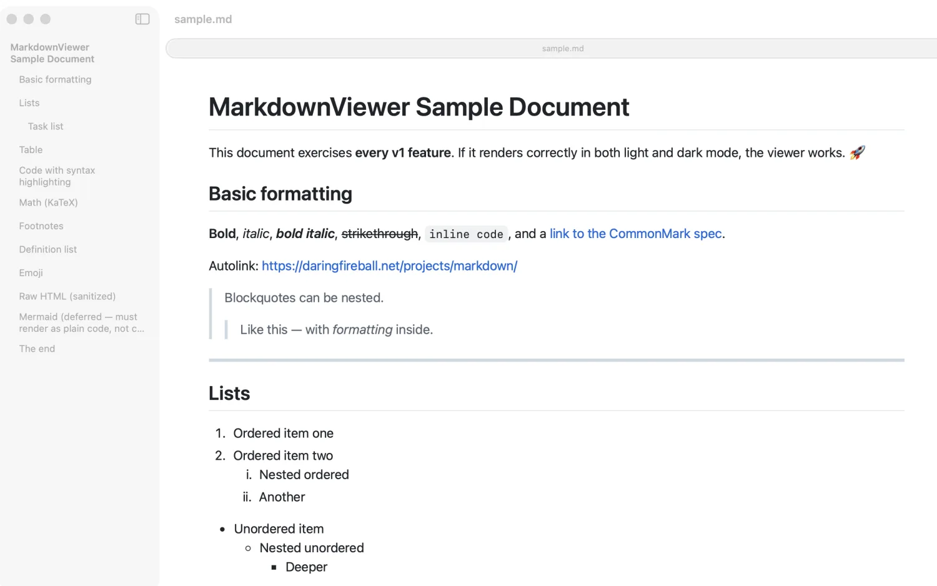Jump to Raw HTML (sanitized) section
Viewport: 937px width, 586px height.
point(67,296)
